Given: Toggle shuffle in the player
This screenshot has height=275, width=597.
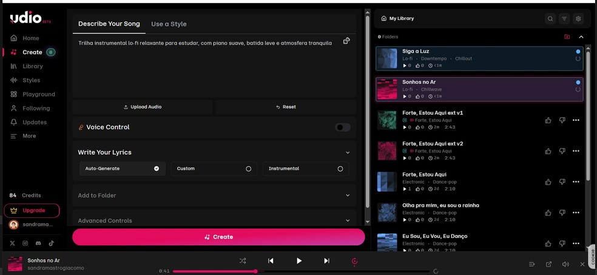Looking at the screenshot, I should pos(243,261).
